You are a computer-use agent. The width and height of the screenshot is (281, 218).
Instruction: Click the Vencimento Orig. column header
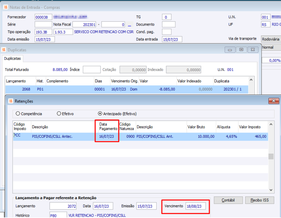click(125, 81)
